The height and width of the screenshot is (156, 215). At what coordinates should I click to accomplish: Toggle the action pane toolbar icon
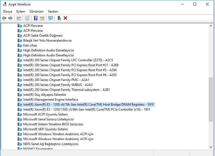[42, 18]
